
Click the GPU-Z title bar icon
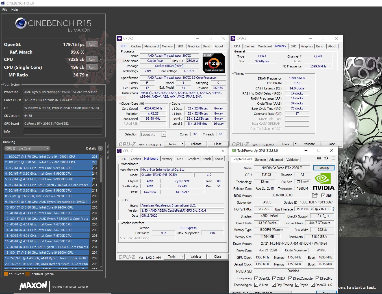coord(234,151)
